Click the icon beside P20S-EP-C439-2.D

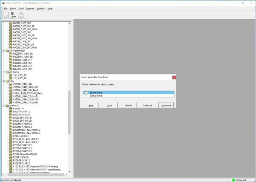[11, 164]
